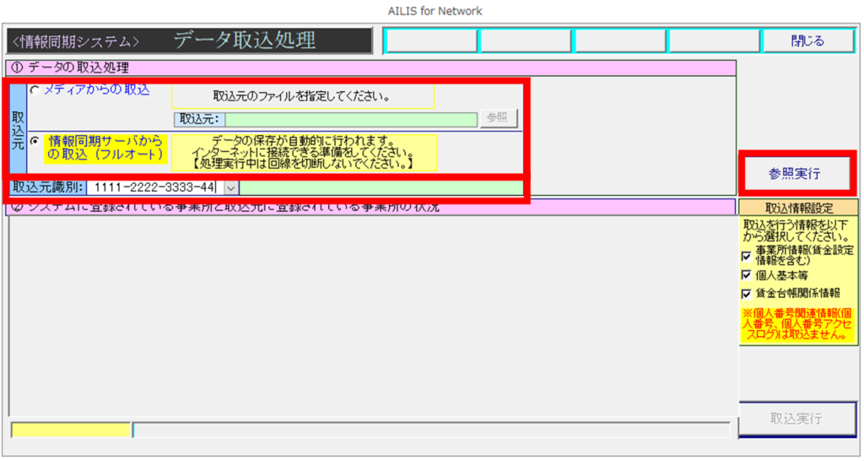
Task: Toggle the 事業所情報 checkbox
Action: pyautogui.click(x=746, y=256)
